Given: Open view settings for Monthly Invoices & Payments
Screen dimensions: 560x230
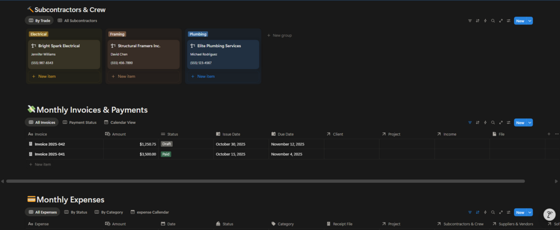Looking at the screenshot, I should tap(508, 122).
